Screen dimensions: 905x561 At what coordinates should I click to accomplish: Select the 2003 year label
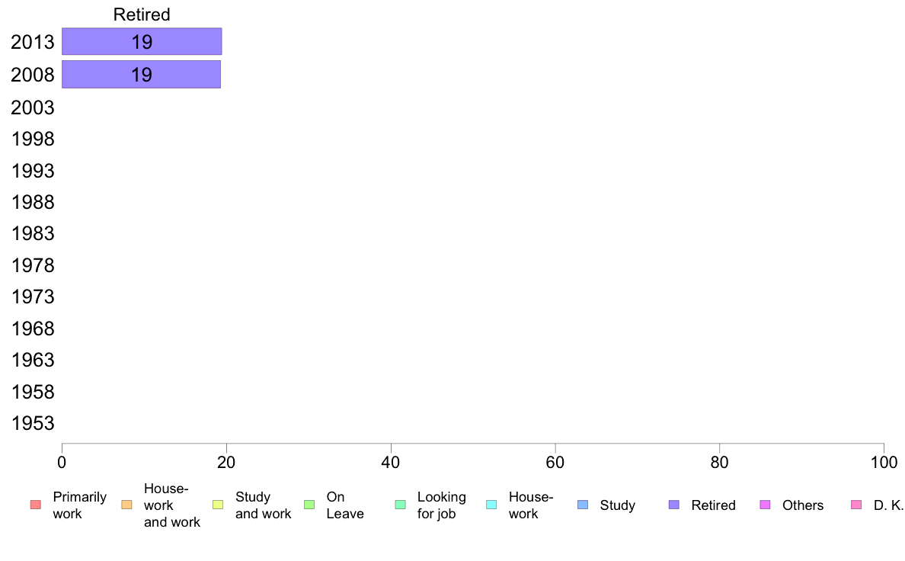pos(32,107)
